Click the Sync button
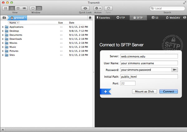 click(x=108, y=8)
